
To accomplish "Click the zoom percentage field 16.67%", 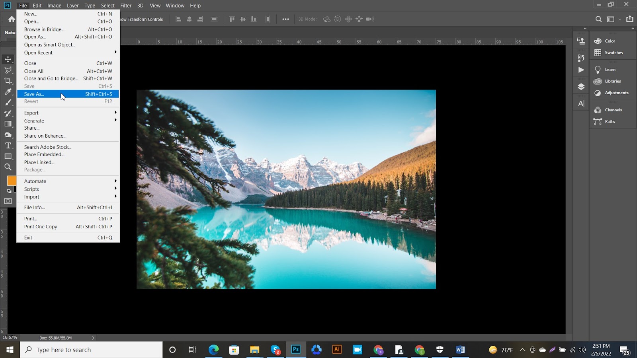I will tap(10, 338).
